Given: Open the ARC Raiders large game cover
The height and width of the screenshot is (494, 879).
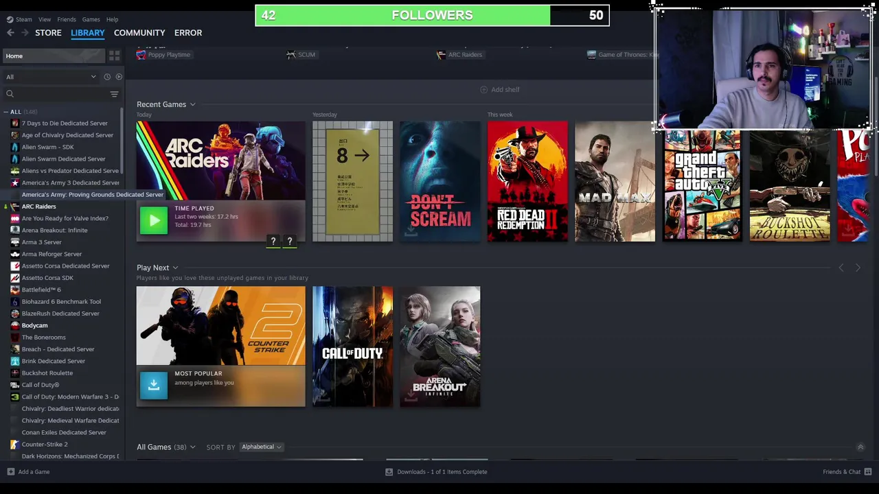Looking at the screenshot, I should pos(220,161).
